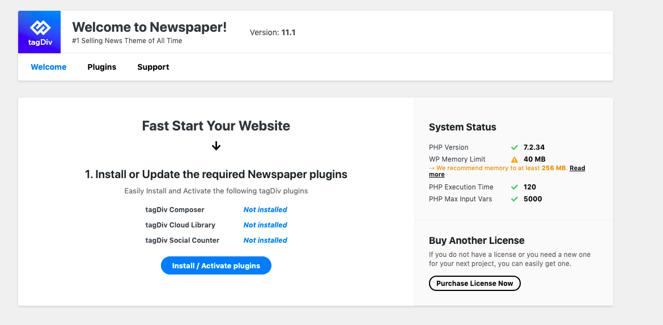Click the PHP Version label
663x325 pixels.
(x=449, y=147)
